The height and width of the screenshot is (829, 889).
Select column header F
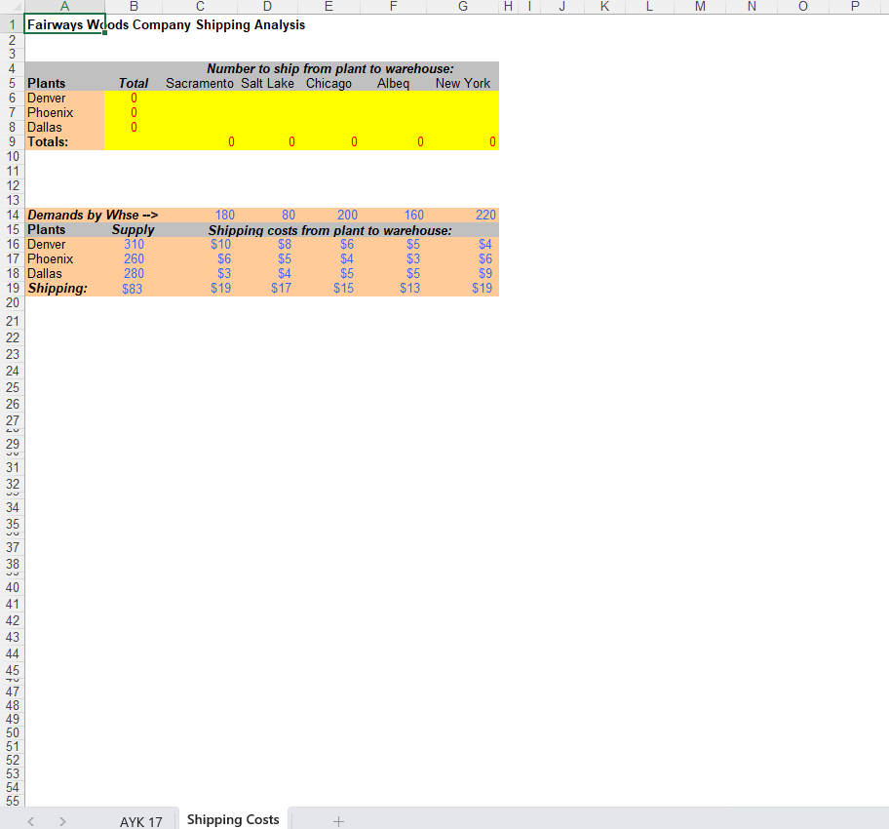[x=393, y=7]
